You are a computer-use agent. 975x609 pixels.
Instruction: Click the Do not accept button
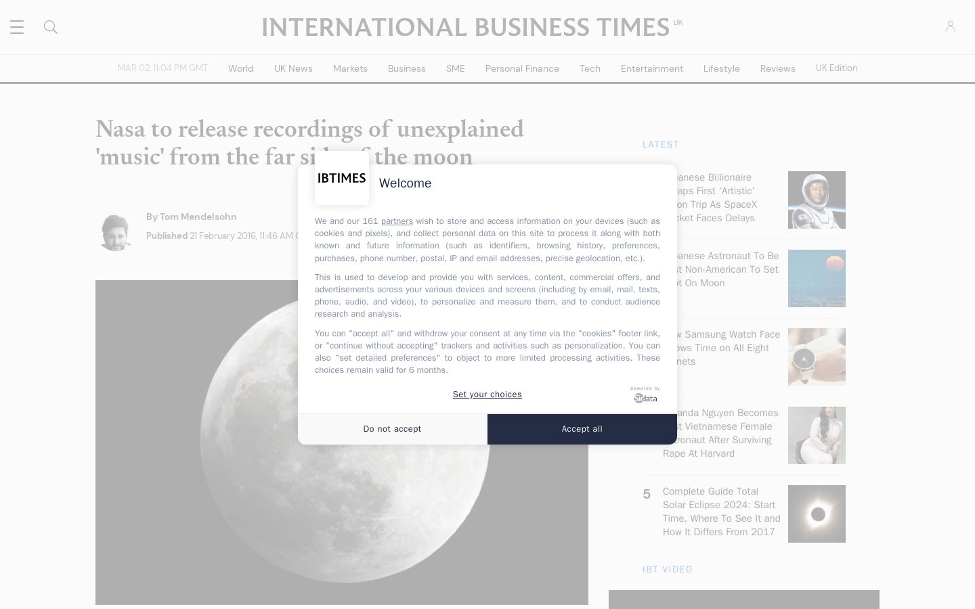click(392, 429)
